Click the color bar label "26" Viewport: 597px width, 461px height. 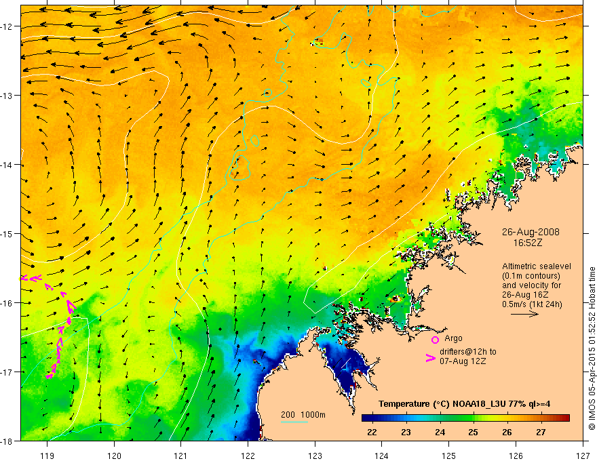click(x=507, y=432)
